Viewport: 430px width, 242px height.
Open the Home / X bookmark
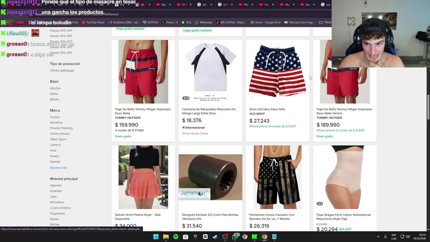point(170,22)
